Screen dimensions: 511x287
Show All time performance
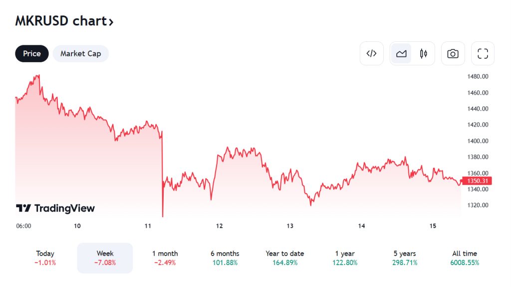[464, 258]
